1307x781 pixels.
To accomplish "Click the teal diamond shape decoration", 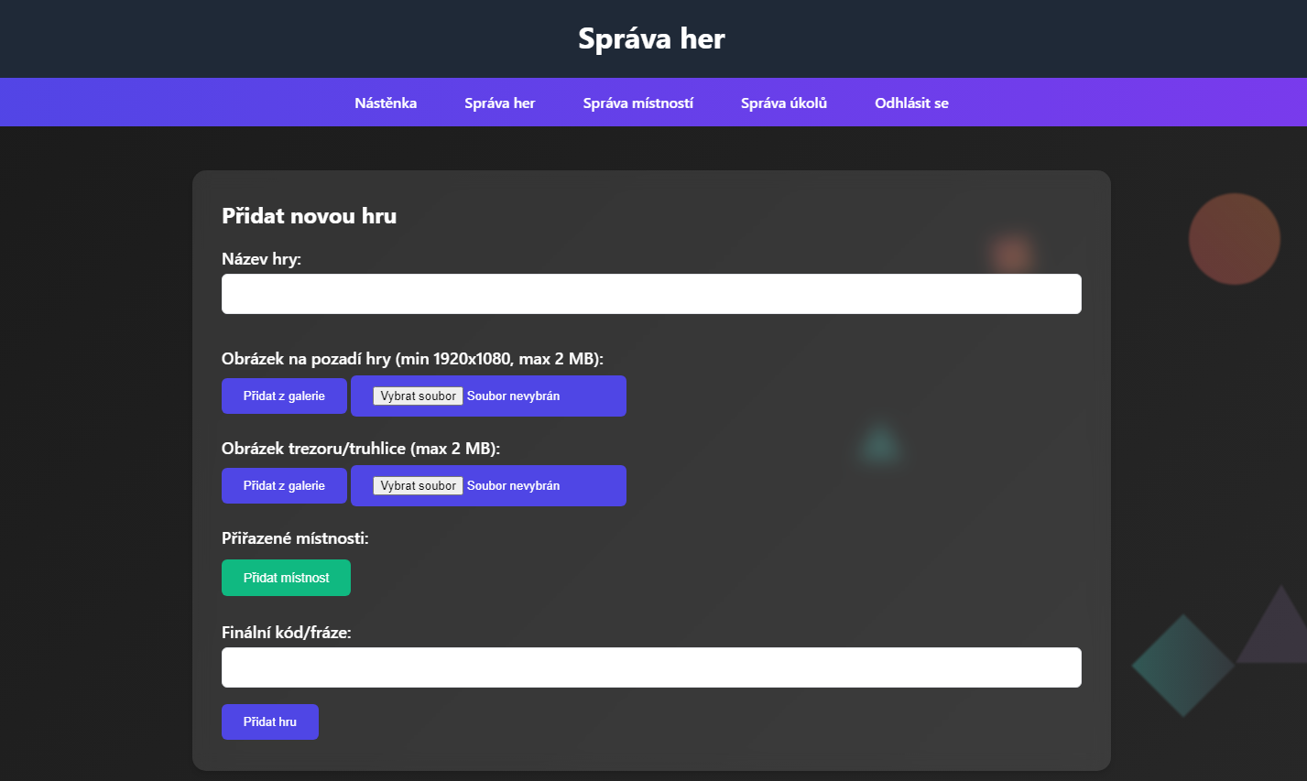I will tap(1182, 666).
